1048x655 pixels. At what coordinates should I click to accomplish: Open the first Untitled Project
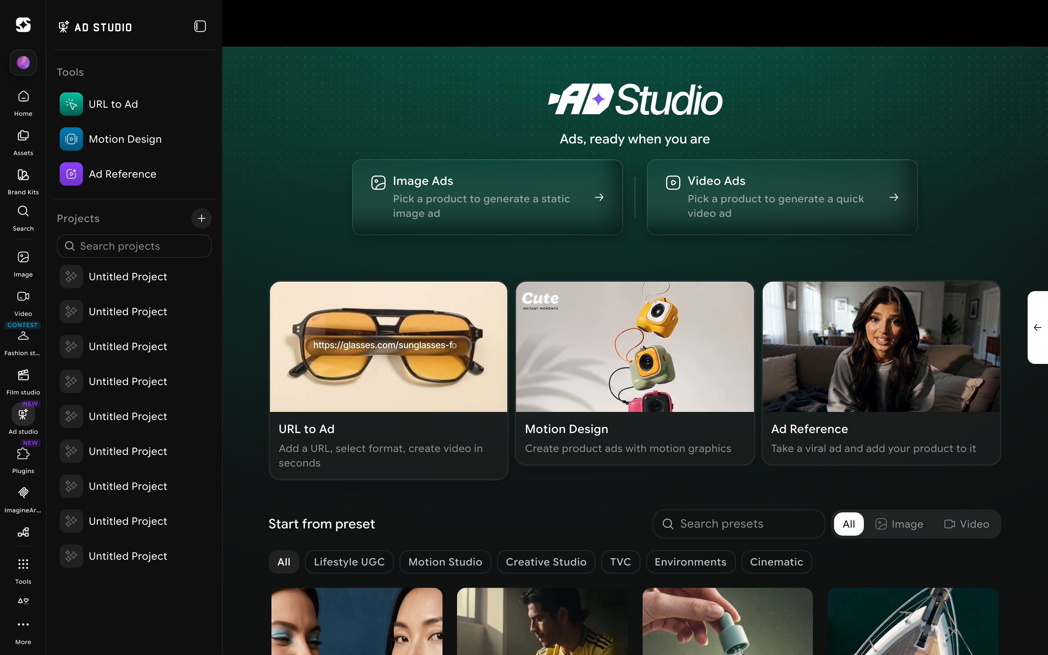pos(134,277)
